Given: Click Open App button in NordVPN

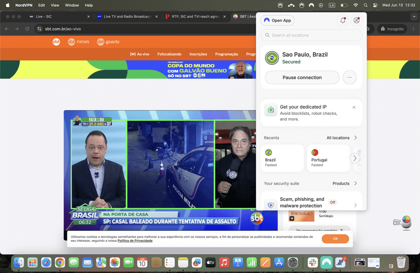Looking at the screenshot, I should tap(278, 21).
